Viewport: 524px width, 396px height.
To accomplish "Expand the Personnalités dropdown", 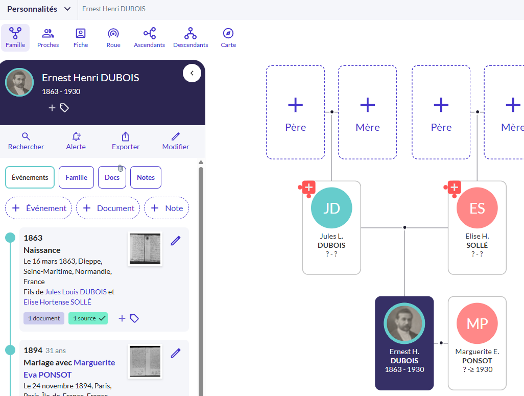I will pyautogui.click(x=39, y=9).
